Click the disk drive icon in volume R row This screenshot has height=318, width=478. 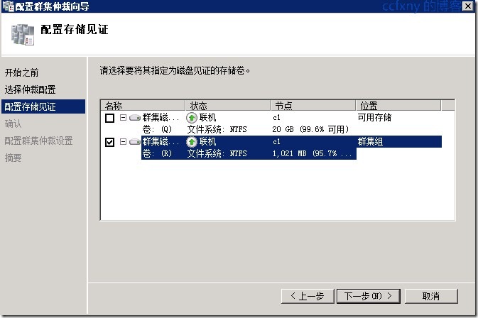tap(135, 142)
